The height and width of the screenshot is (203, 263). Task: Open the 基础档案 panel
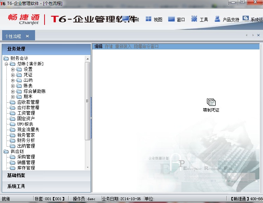(x=46, y=176)
